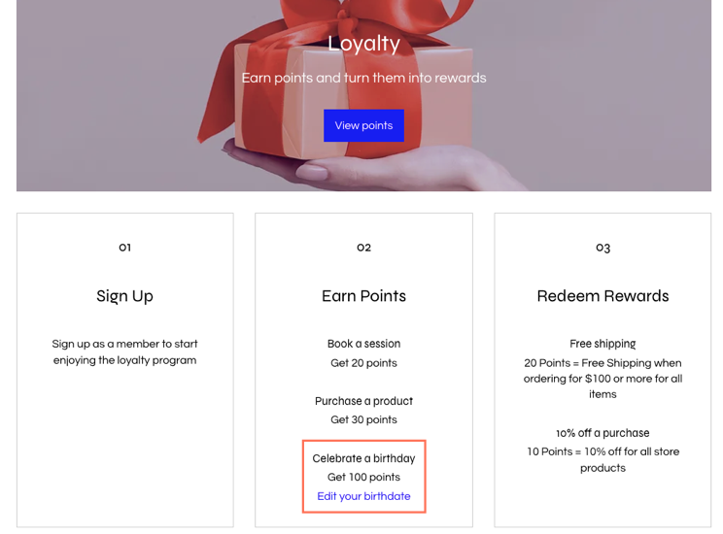The width and height of the screenshot is (723, 534).
Task: Click the Purchase a product text
Action: tap(363, 401)
